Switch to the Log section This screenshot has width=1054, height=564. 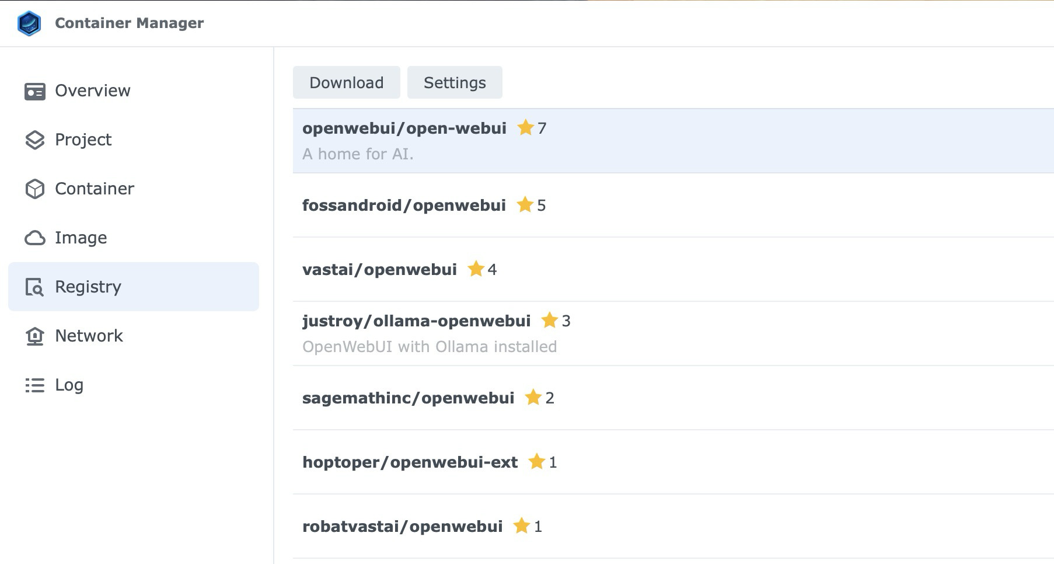[69, 385]
